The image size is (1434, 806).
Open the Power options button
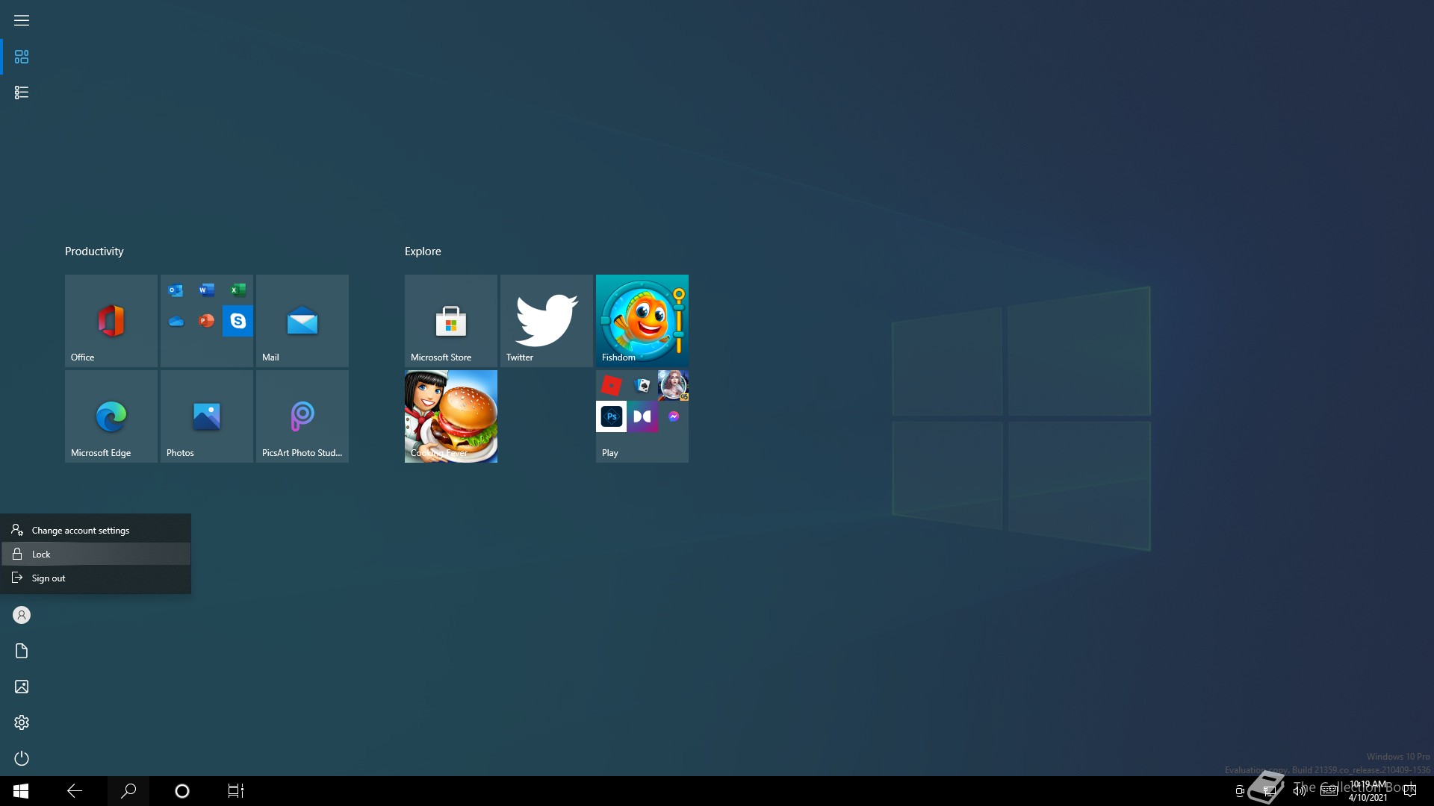22,758
